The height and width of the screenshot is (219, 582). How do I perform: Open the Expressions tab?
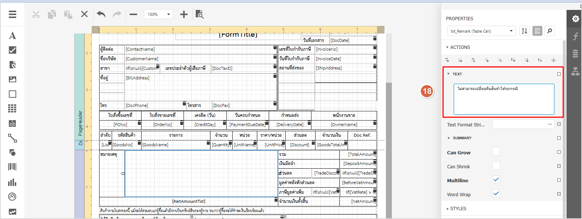pyautogui.click(x=575, y=36)
